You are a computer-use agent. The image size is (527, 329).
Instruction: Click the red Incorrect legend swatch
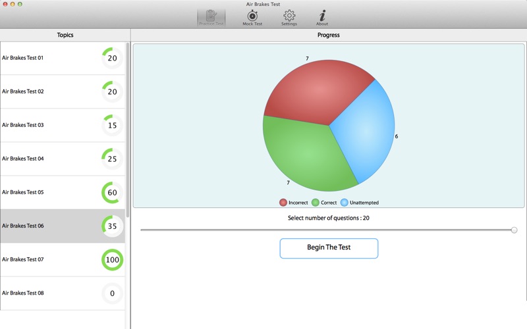tap(283, 203)
